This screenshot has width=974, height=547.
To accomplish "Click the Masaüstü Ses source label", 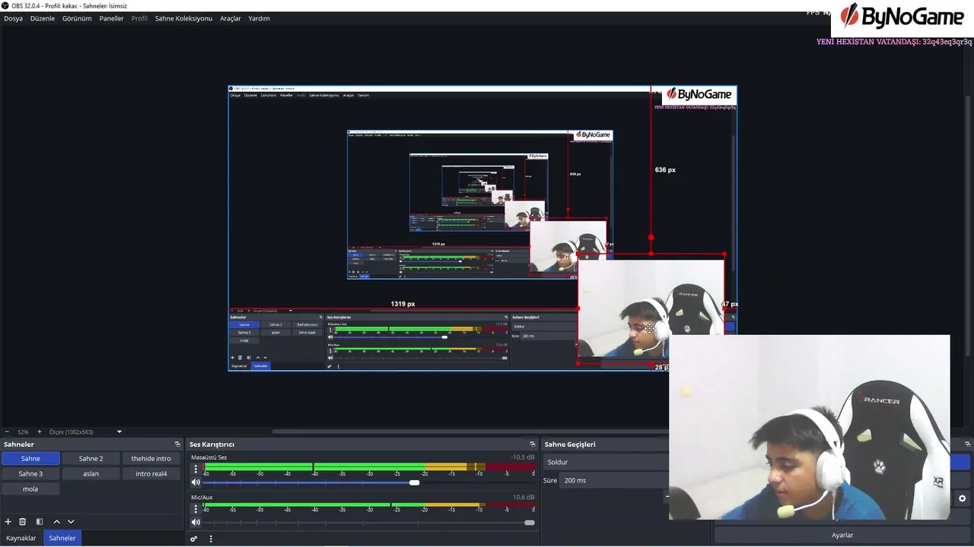I will click(208, 457).
